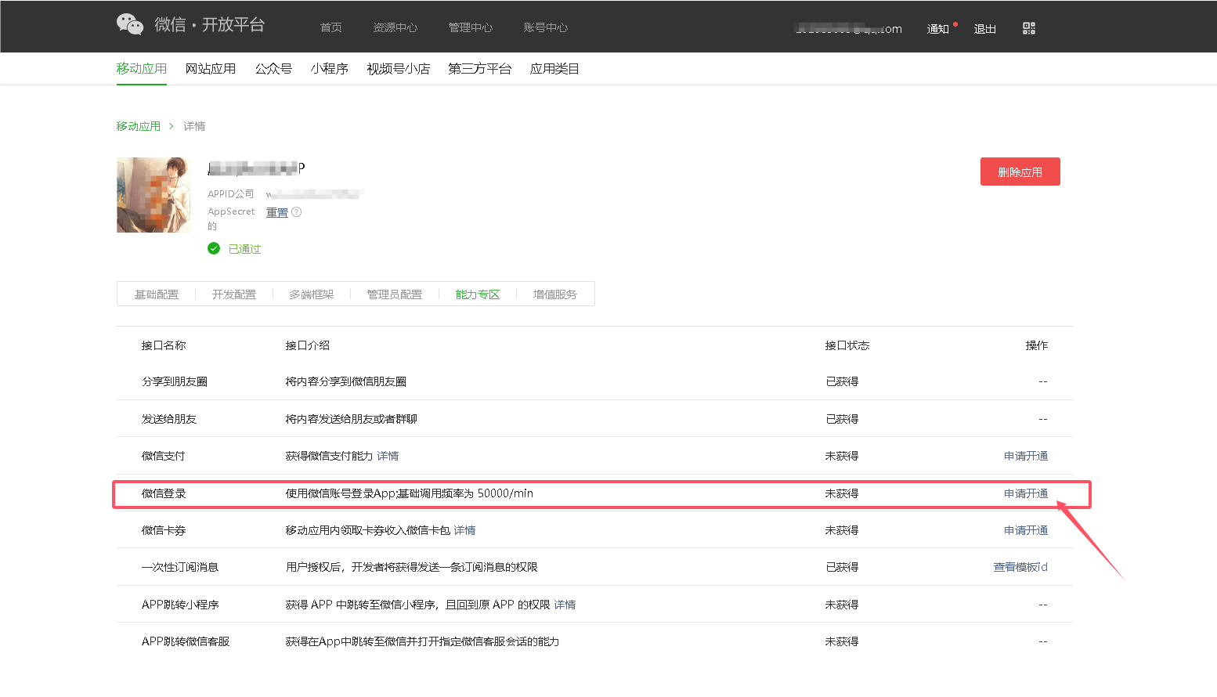Click the WeChat Open Platform logo
This screenshot has width=1217, height=697.
190,24
